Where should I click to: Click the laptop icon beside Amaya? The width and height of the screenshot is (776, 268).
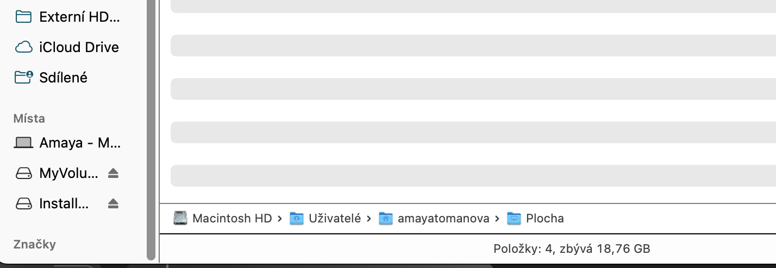coord(23,143)
